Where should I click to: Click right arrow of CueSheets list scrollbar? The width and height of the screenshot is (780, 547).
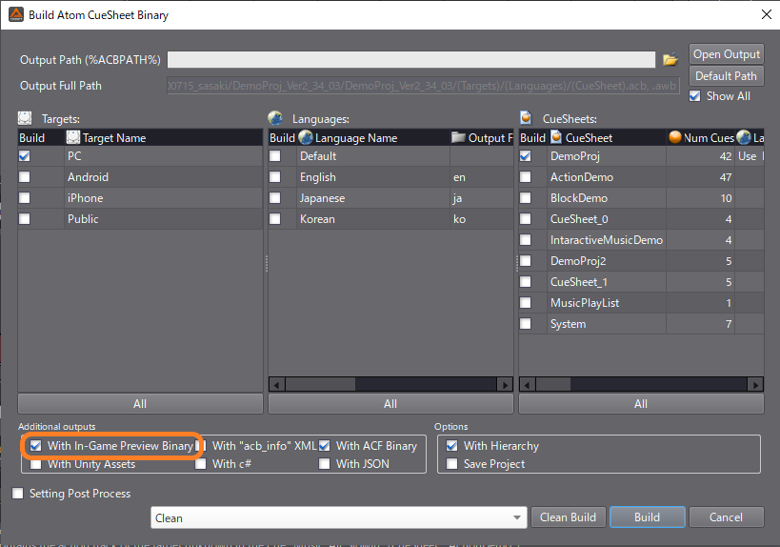tap(755, 385)
